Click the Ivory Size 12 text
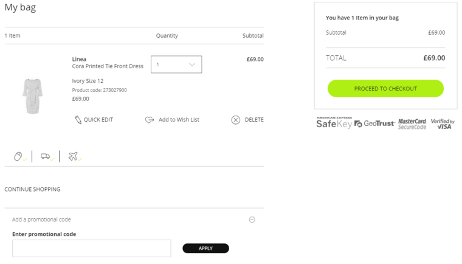The height and width of the screenshot is (264, 462). 88,81
